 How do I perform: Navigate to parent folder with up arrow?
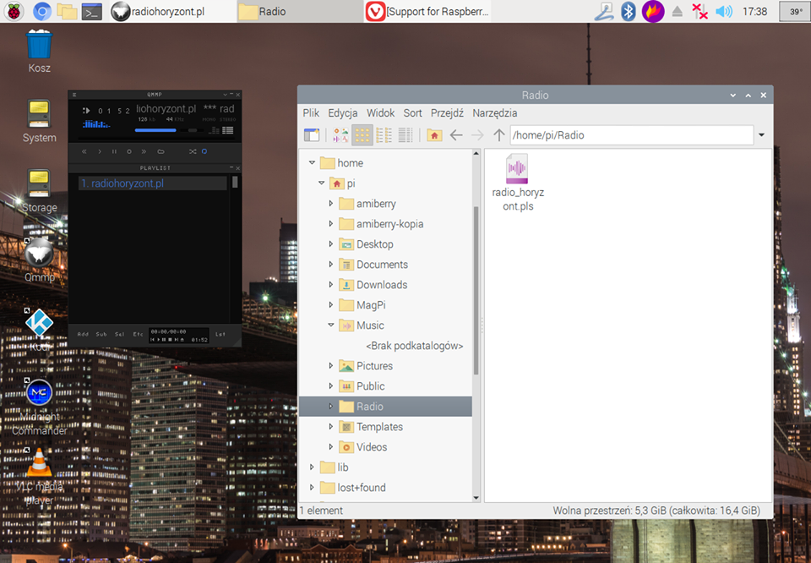499,135
